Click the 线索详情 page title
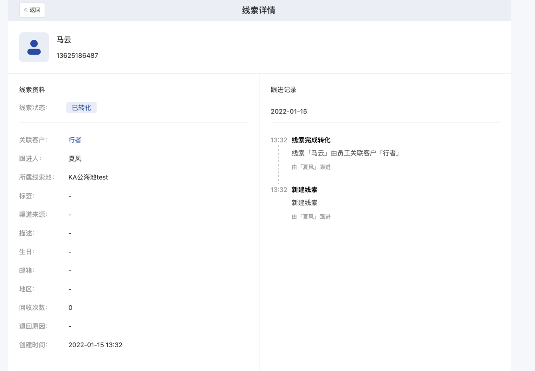This screenshot has width=535, height=371. pos(259,10)
